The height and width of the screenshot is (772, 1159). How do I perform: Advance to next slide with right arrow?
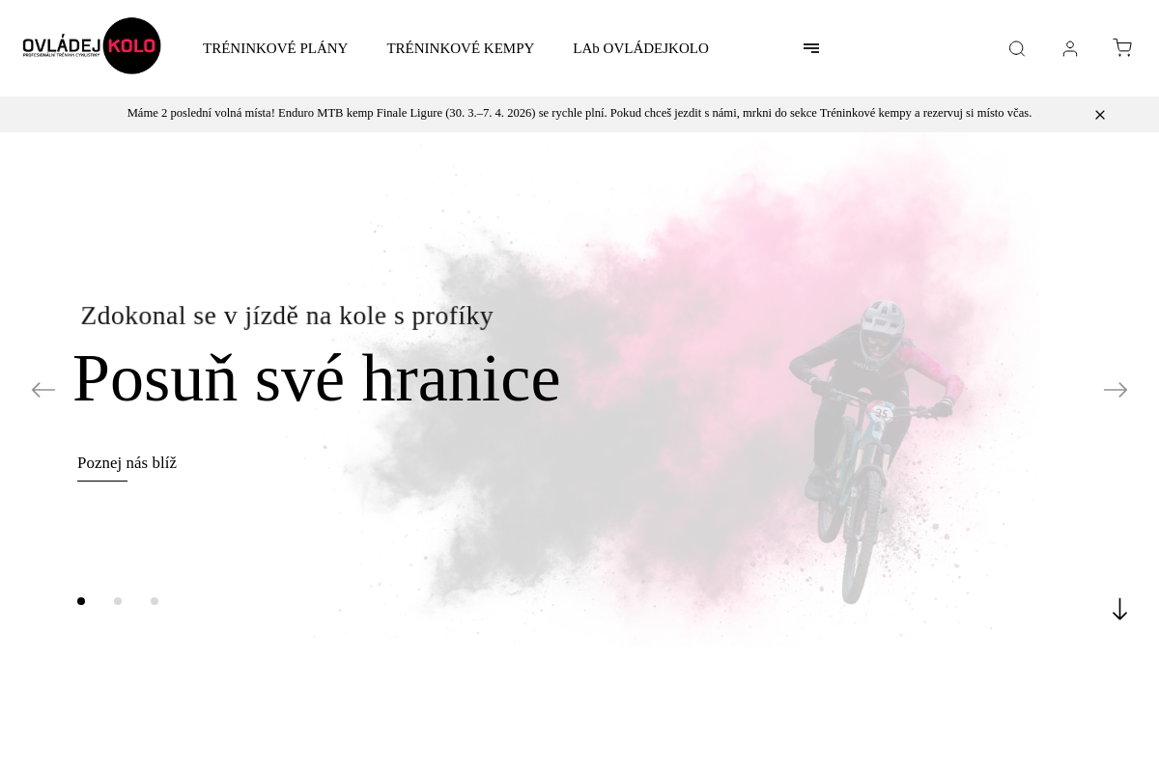tap(1116, 389)
